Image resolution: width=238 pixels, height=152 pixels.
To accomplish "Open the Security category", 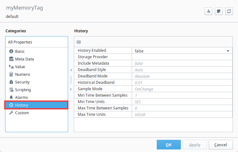I will (x=37, y=82).
